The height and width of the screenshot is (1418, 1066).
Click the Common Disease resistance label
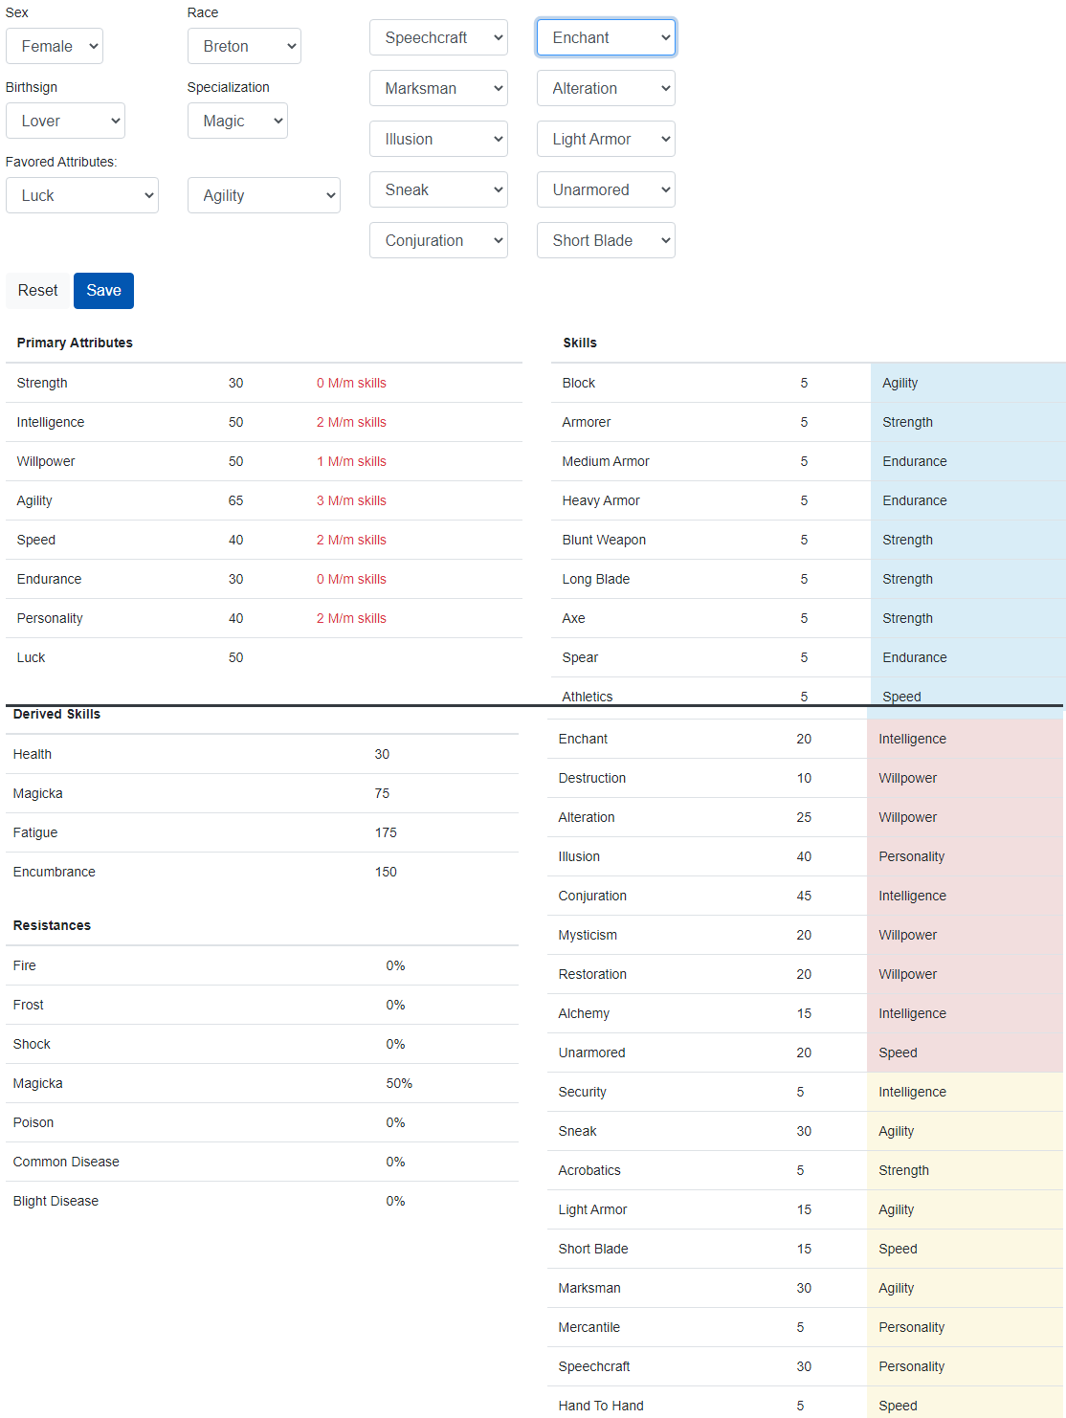[66, 1162]
